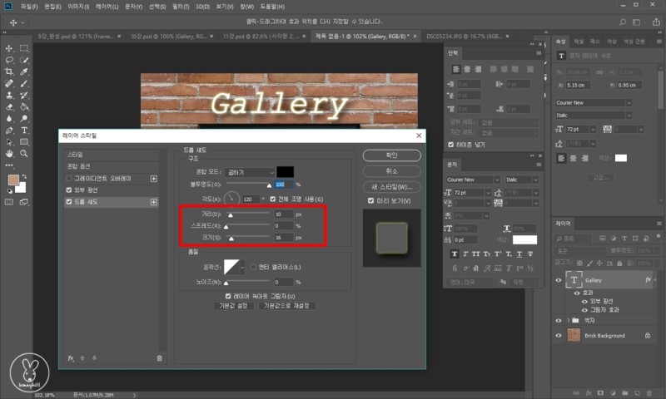Screen dimensions: 666x399
Task: Select the Lasso tool
Action: coord(9,60)
